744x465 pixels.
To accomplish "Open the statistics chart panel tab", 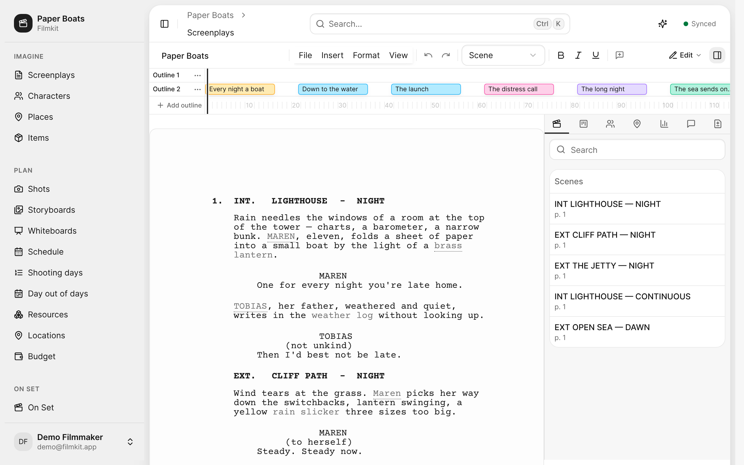I will coord(664,124).
